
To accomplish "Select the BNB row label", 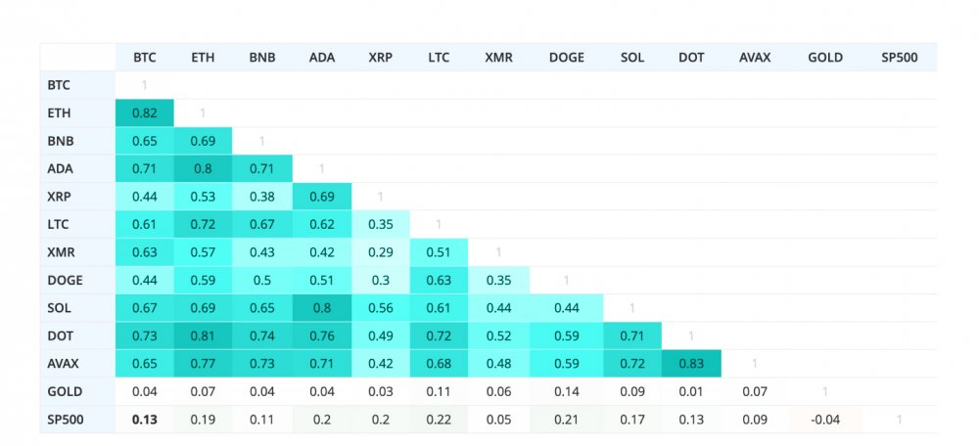I will 78,141.
